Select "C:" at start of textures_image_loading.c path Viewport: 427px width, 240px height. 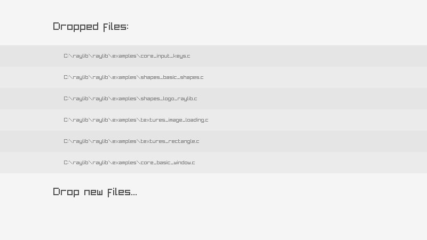click(x=67, y=120)
